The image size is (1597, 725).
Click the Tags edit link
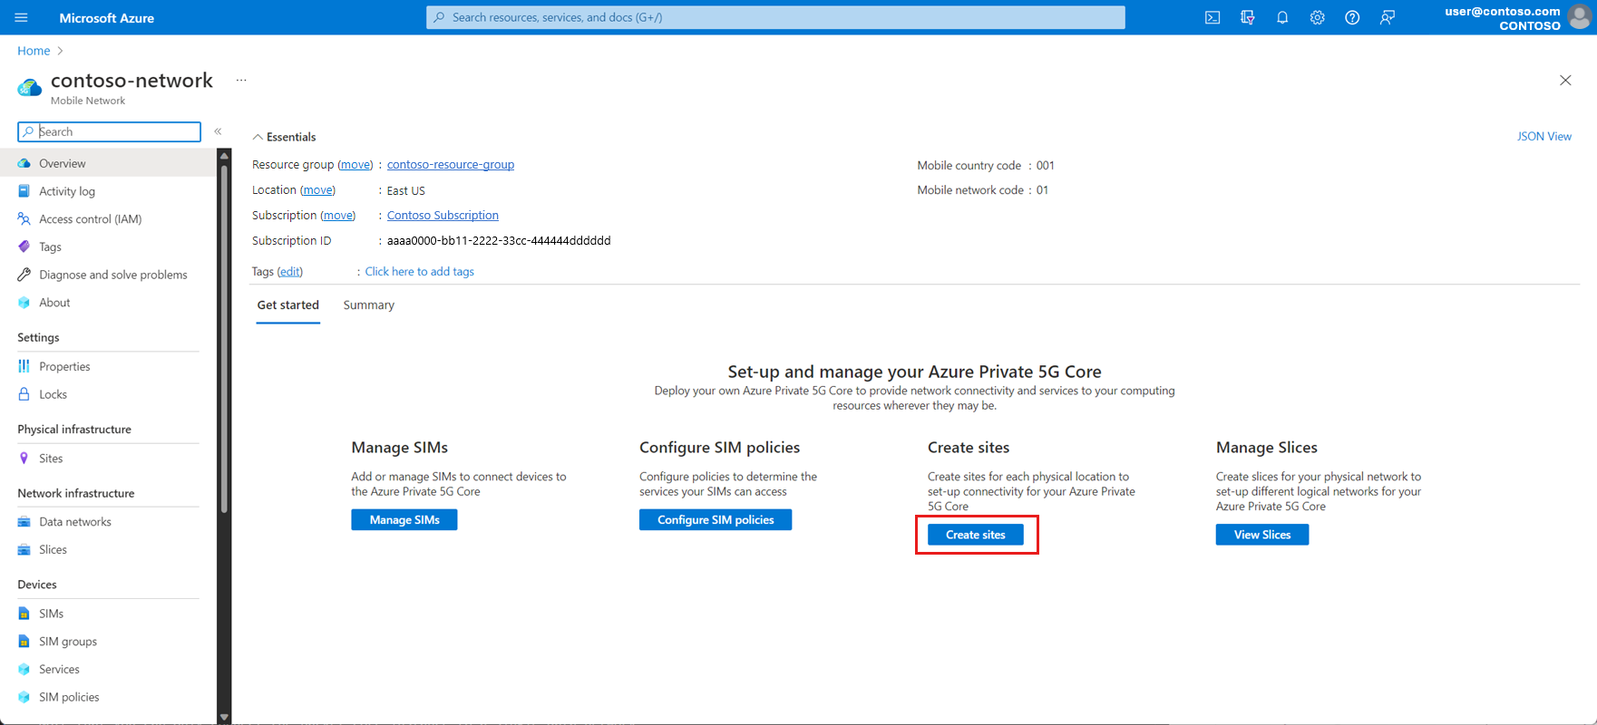(x=290, y=272)
